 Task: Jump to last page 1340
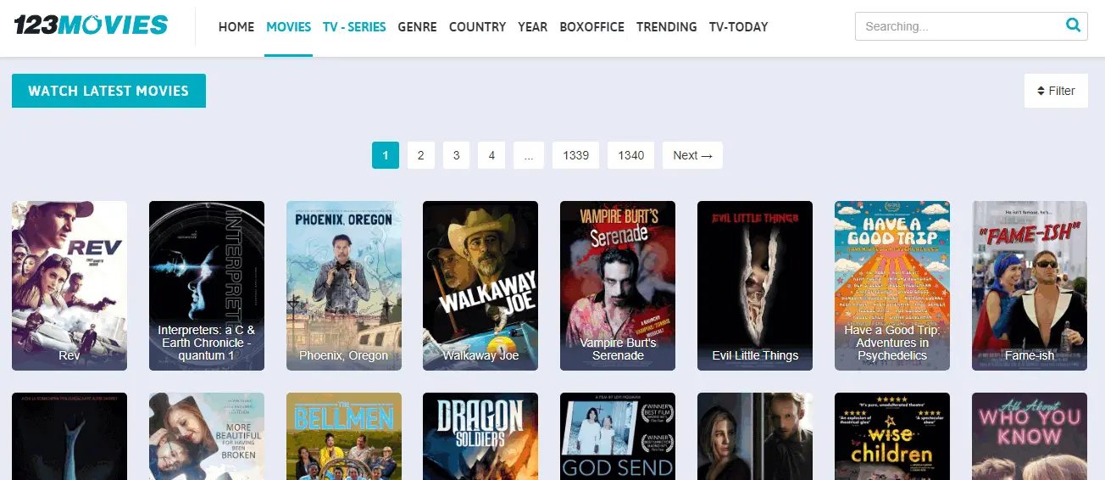click(x=631, y=155)
